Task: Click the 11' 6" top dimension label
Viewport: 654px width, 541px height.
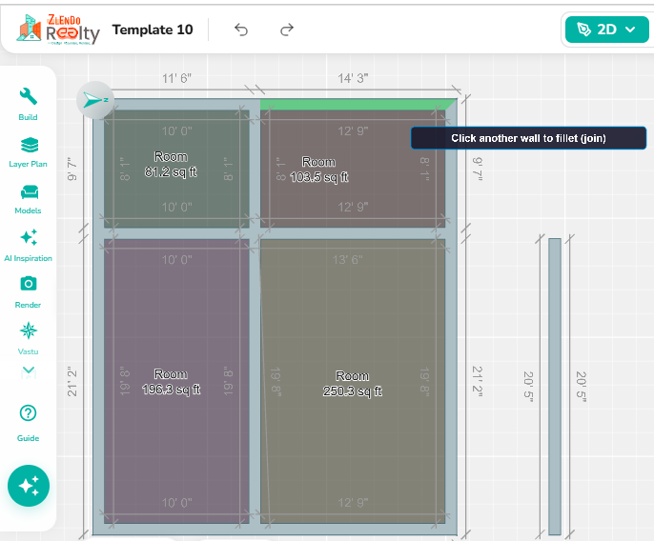Action: [x=176, y=78]
